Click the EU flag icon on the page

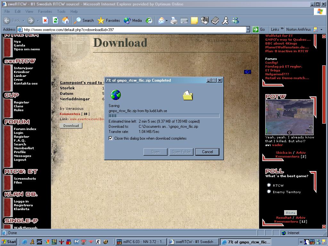point(248,72)
